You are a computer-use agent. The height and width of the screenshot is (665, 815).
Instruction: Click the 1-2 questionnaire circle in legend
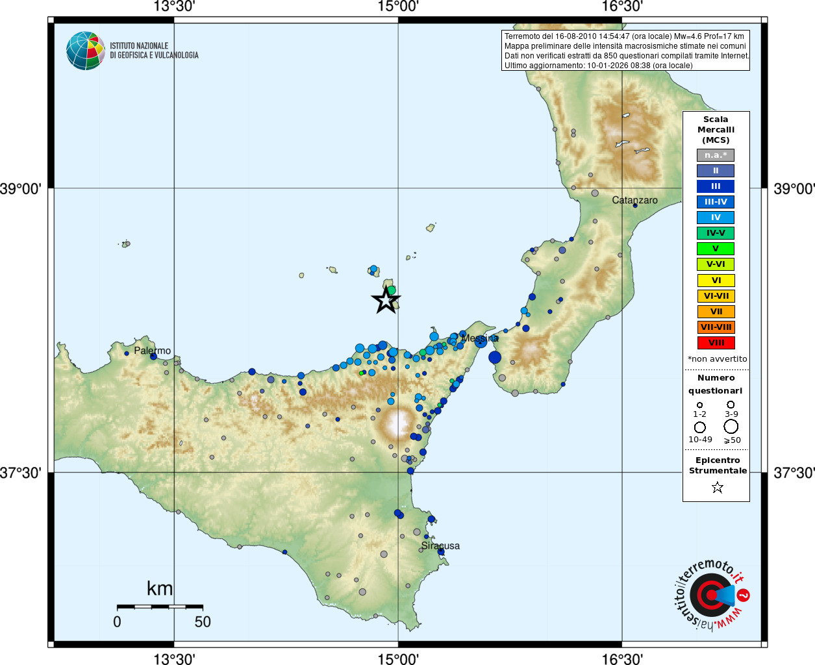point(699,405)
